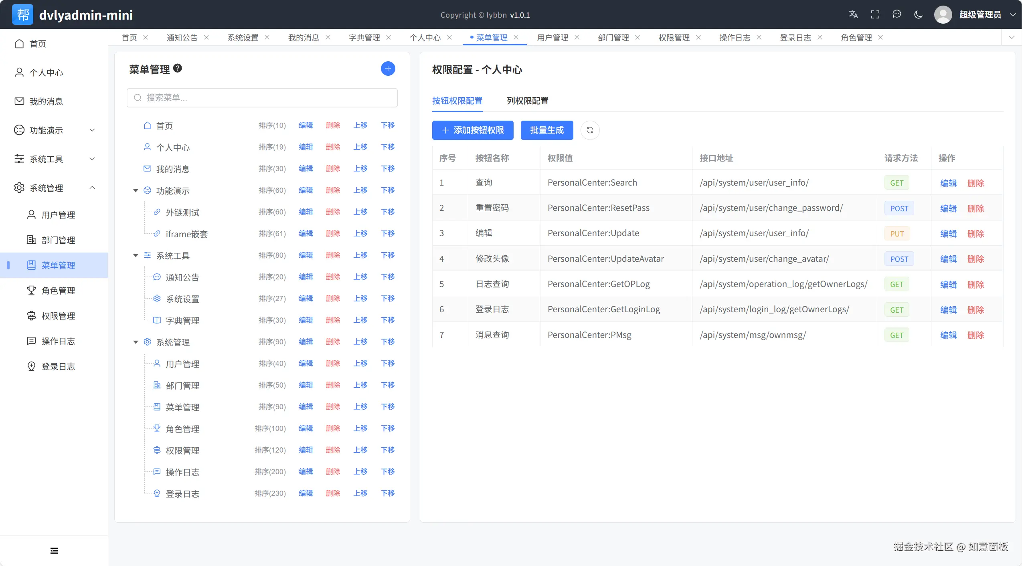Toggle dark mode moon icon
Image resolution: width=1022 pixels, height=566 pixels.
tap(919, 15)
